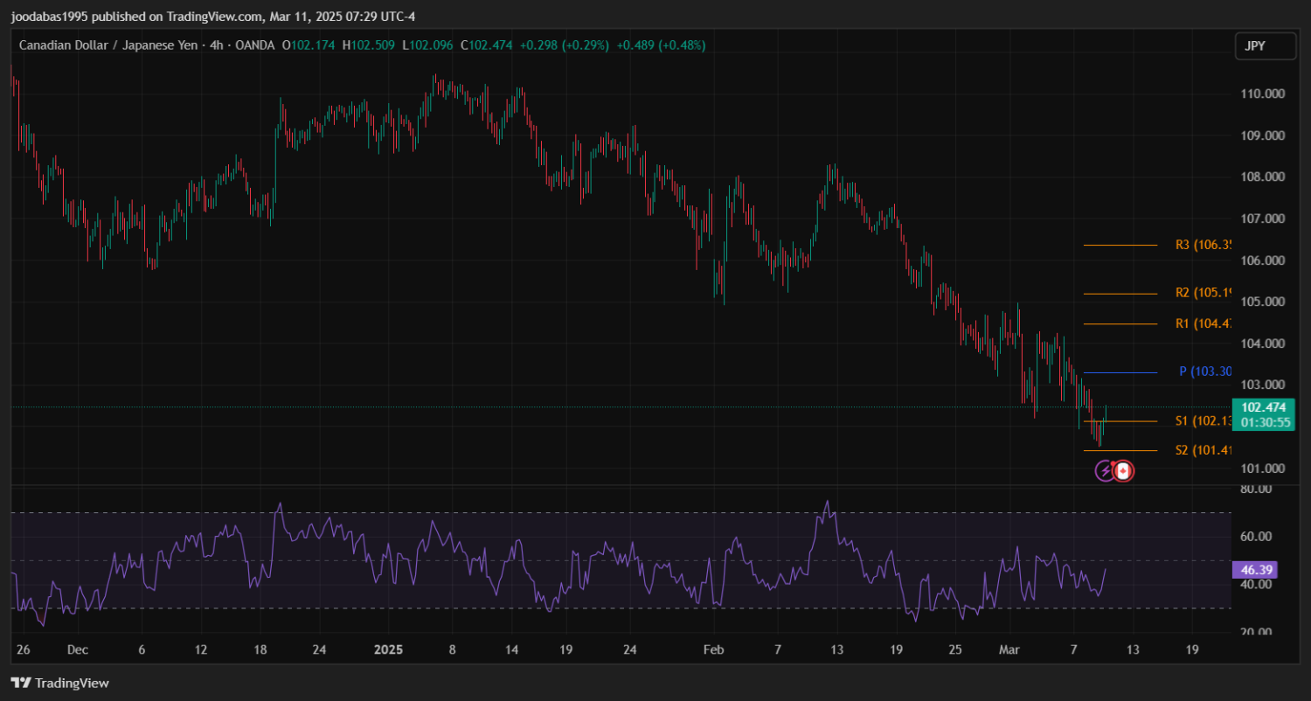This screenshot has width=1311, height=701.
Task: Click the OANDA data source label
Action: (255, 45)
